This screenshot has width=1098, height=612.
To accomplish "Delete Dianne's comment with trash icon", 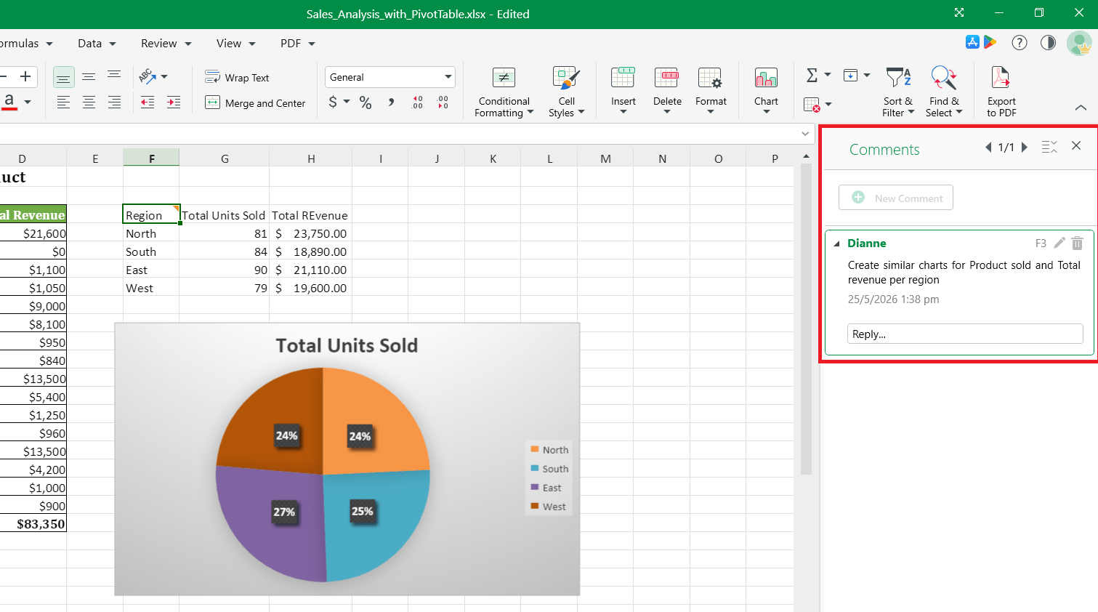I will [x=1078, y=243].
